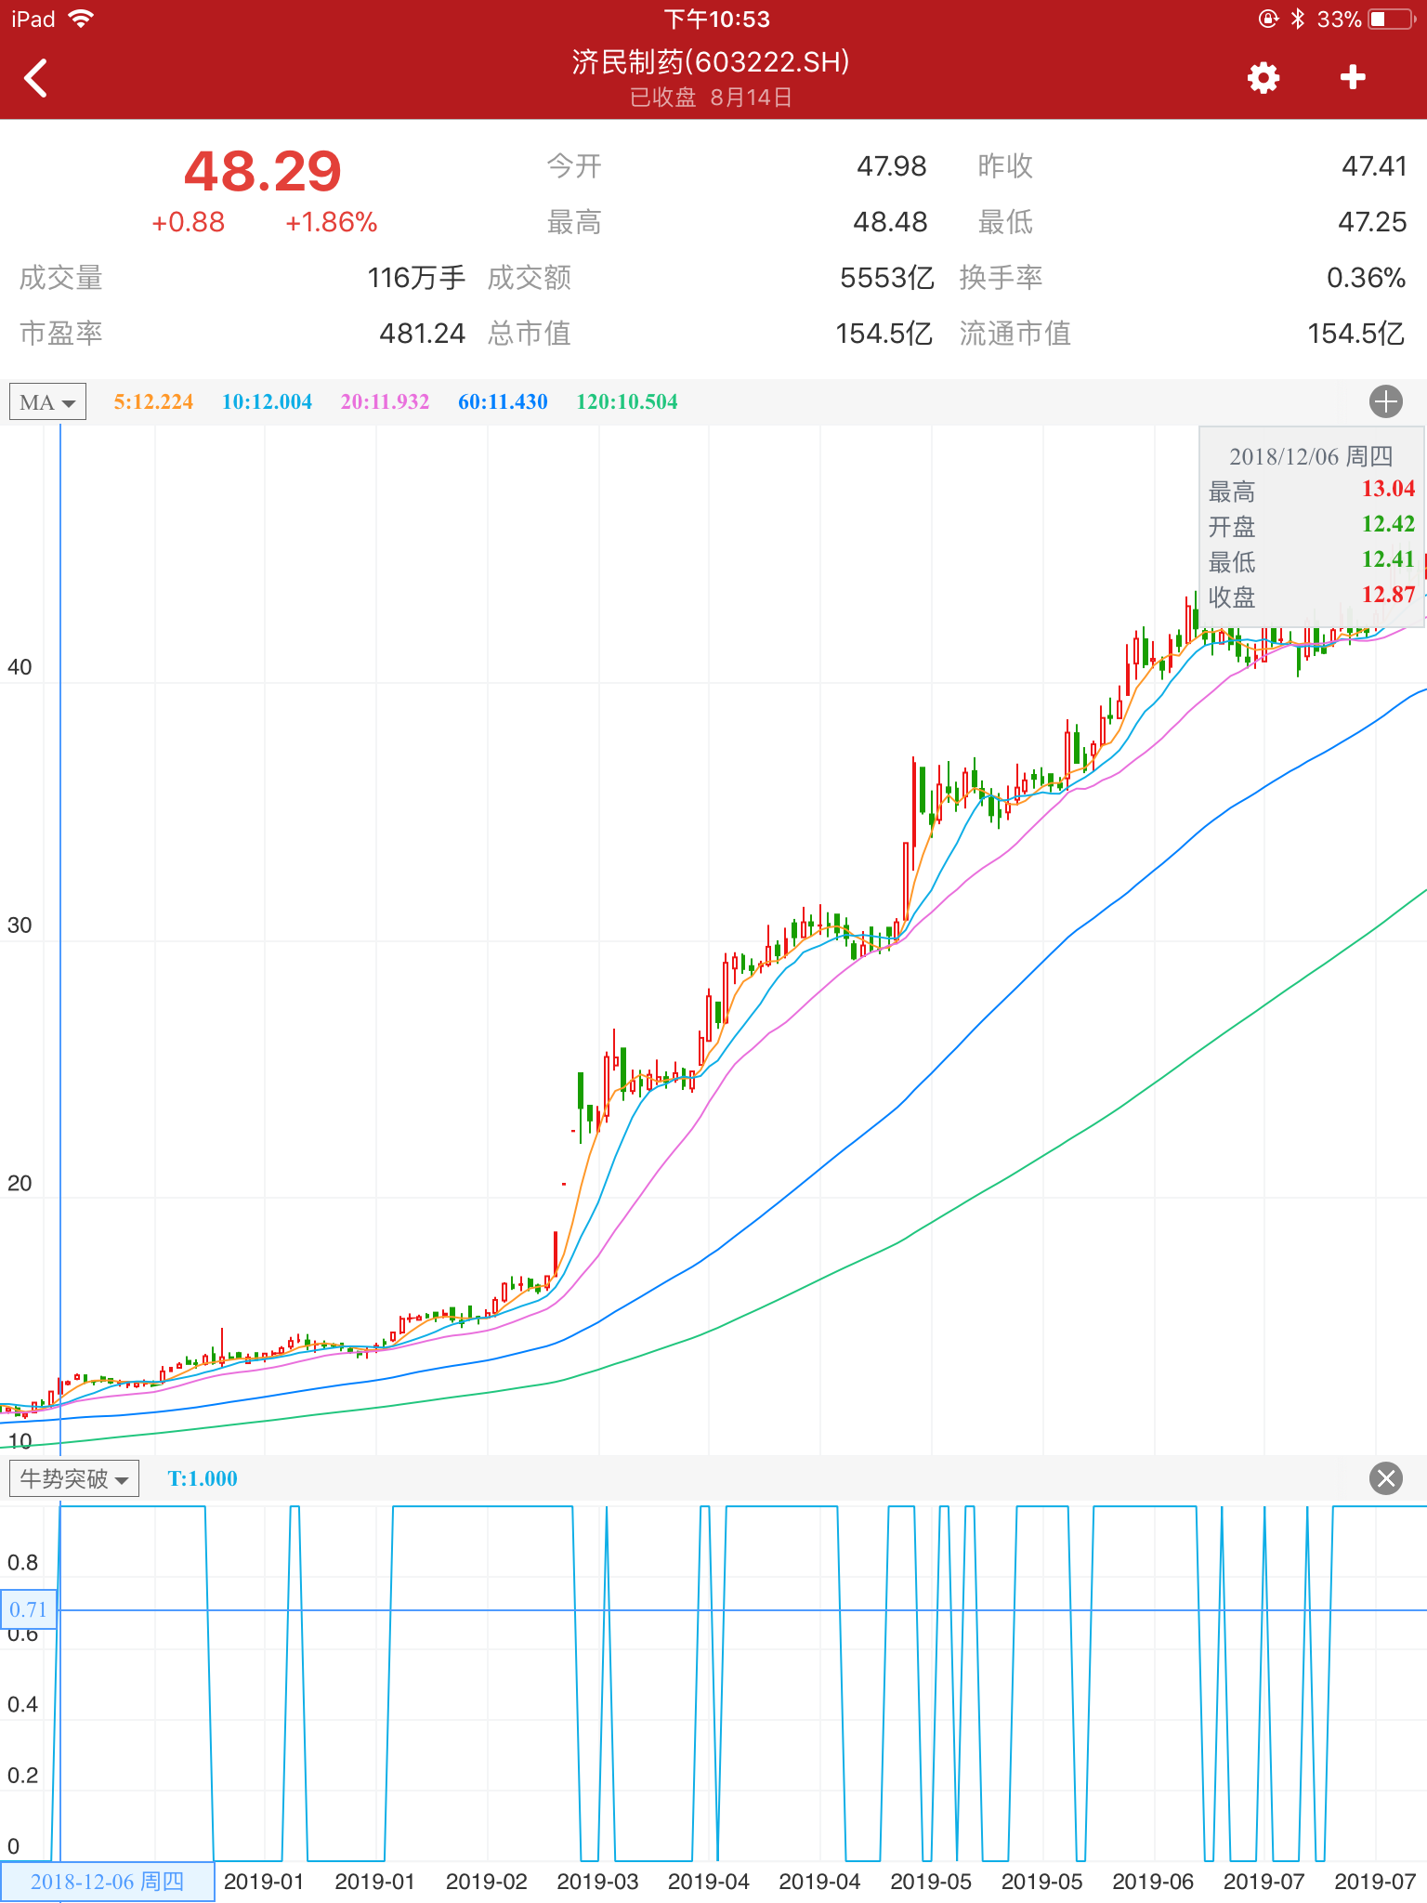The height and width of the screenshot is (1903, 1427).
Task: Tap the Wi-Fi icon in status bar
Action: tap(82, 20)
